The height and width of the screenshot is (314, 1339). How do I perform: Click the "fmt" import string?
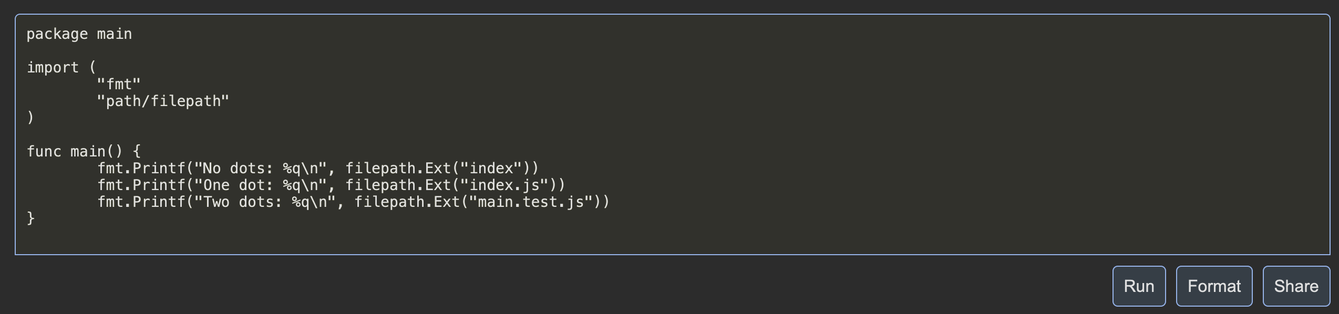coord(118,83)
